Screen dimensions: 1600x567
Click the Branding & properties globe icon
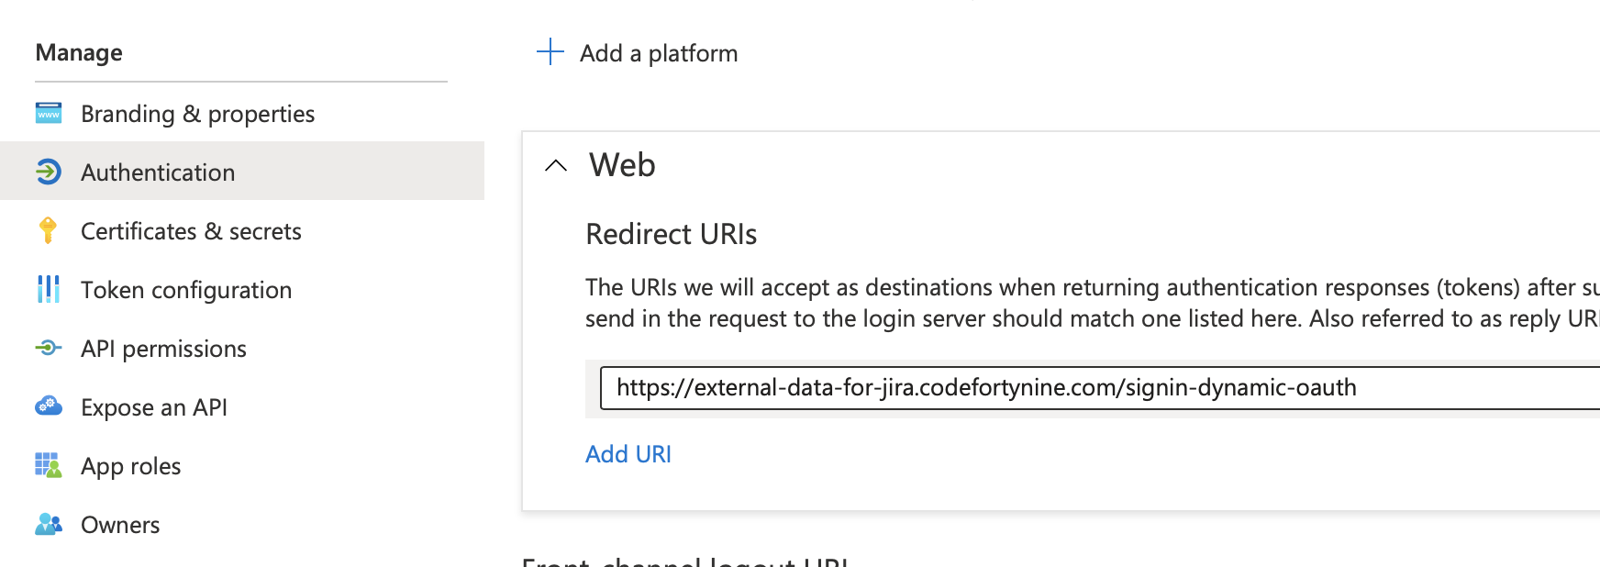click(48, 113)
